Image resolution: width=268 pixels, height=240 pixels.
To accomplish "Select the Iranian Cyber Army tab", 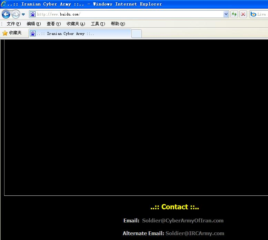I will (80, 33).
